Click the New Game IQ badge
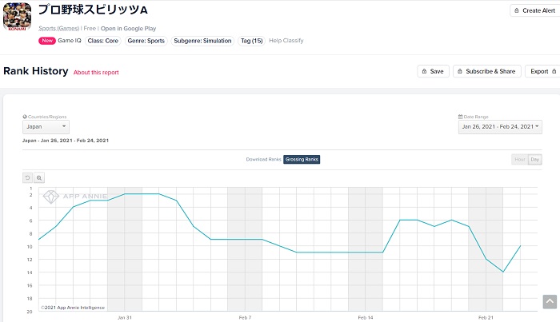 60,41
